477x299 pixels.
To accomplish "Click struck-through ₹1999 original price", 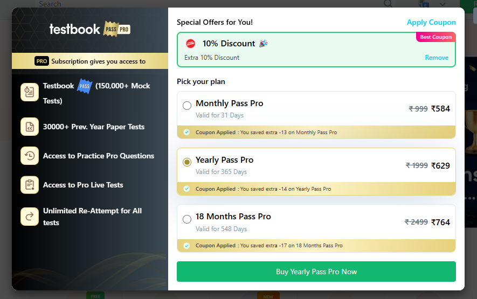I will point(417,165).
